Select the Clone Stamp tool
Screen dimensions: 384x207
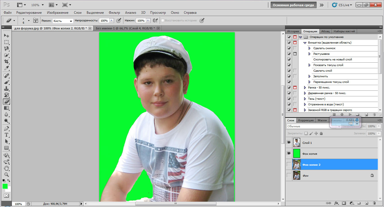pyautogui.click(x=6, y=88)
